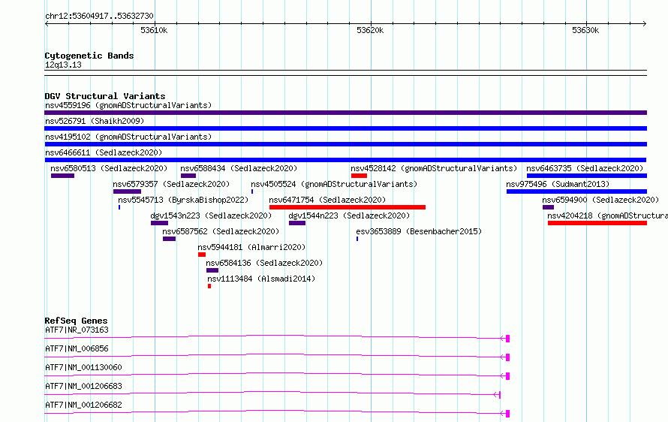Click the DGV Structural Variants track title
The height and width of the screenshot is (422, 668).
tap(105, 96)
